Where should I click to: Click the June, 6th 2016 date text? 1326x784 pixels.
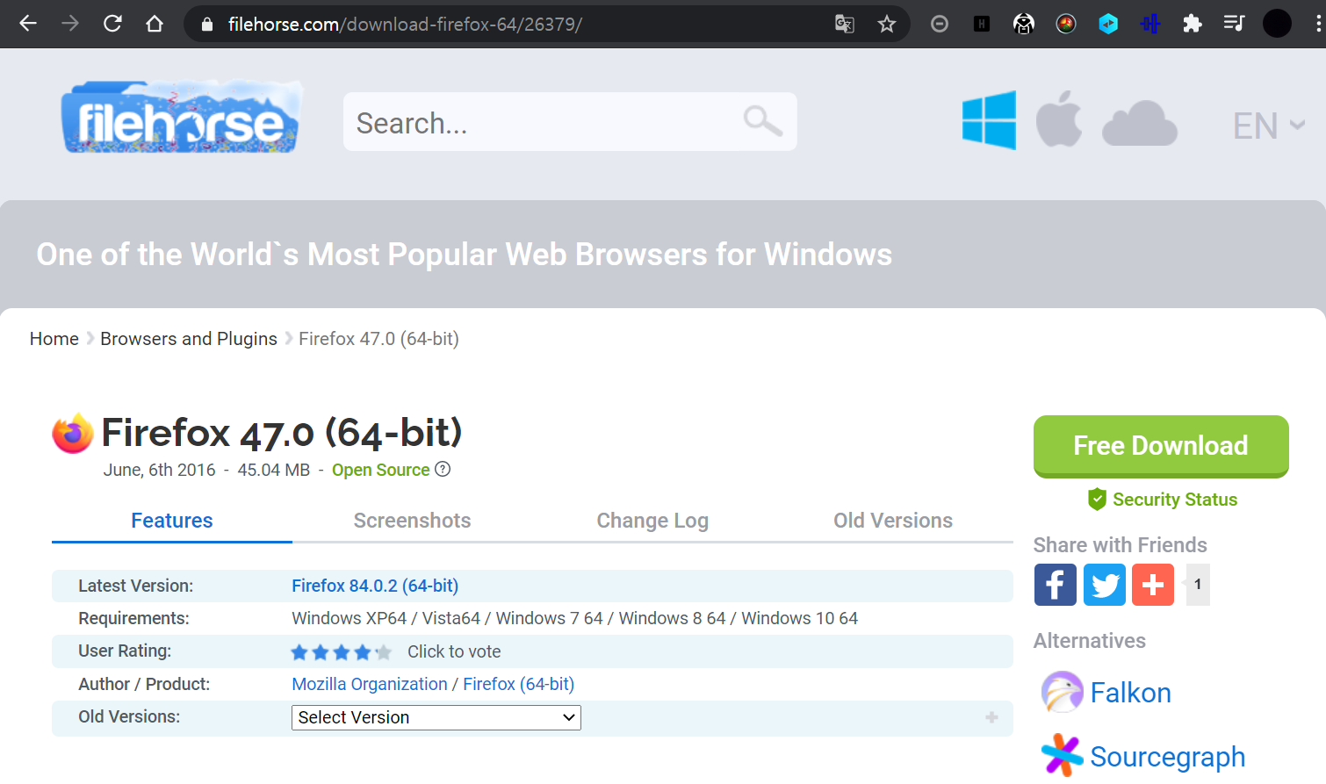[159, 470]
